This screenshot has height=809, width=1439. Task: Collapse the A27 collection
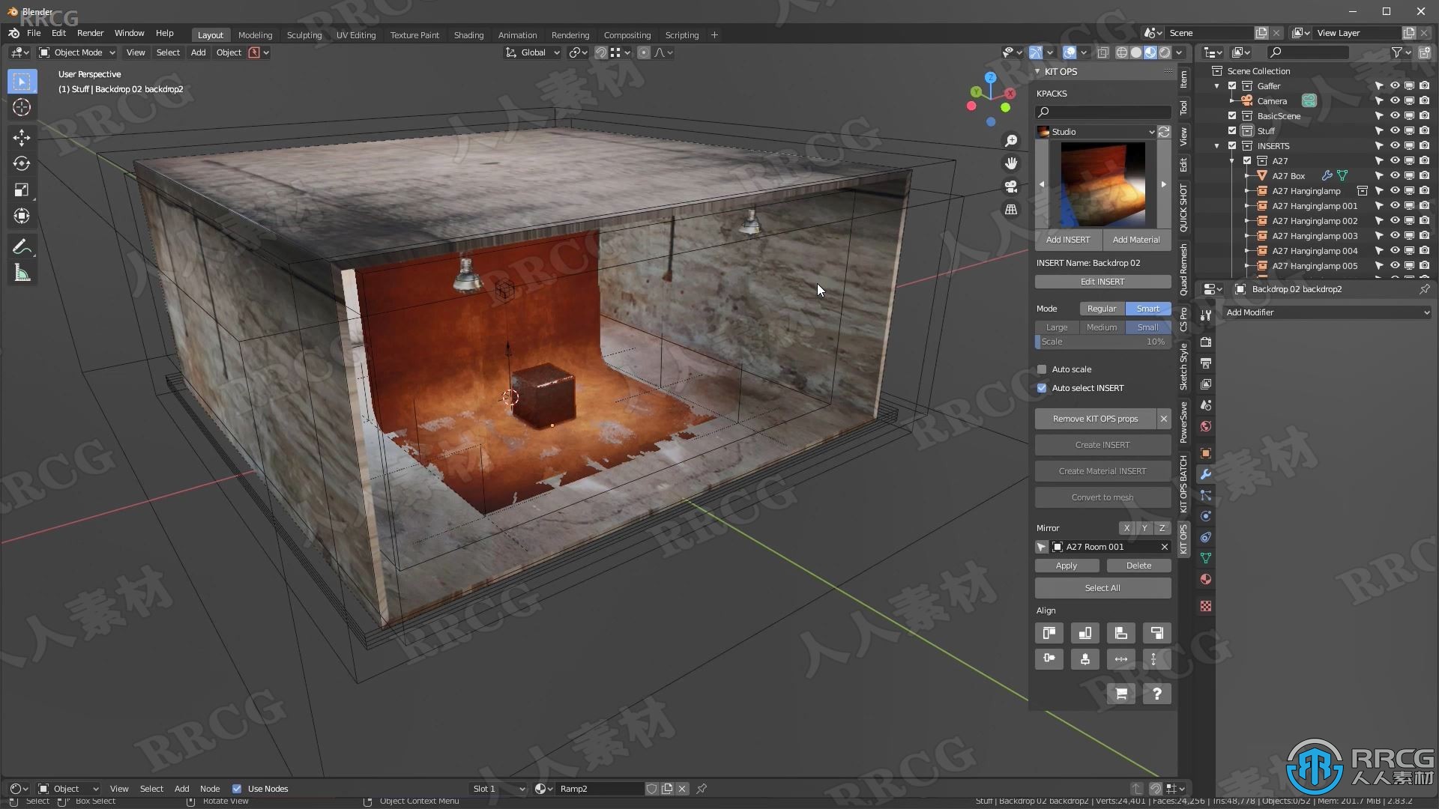point(1232,161)
